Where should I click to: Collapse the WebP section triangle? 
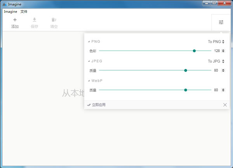pos(89,81)
